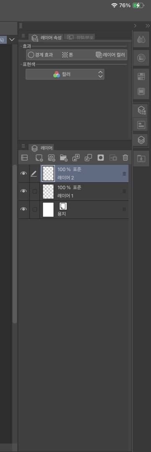Open the film strip animation panel icon
The width and height of the screenshot is (151, 452).
[x=141, y=92]
